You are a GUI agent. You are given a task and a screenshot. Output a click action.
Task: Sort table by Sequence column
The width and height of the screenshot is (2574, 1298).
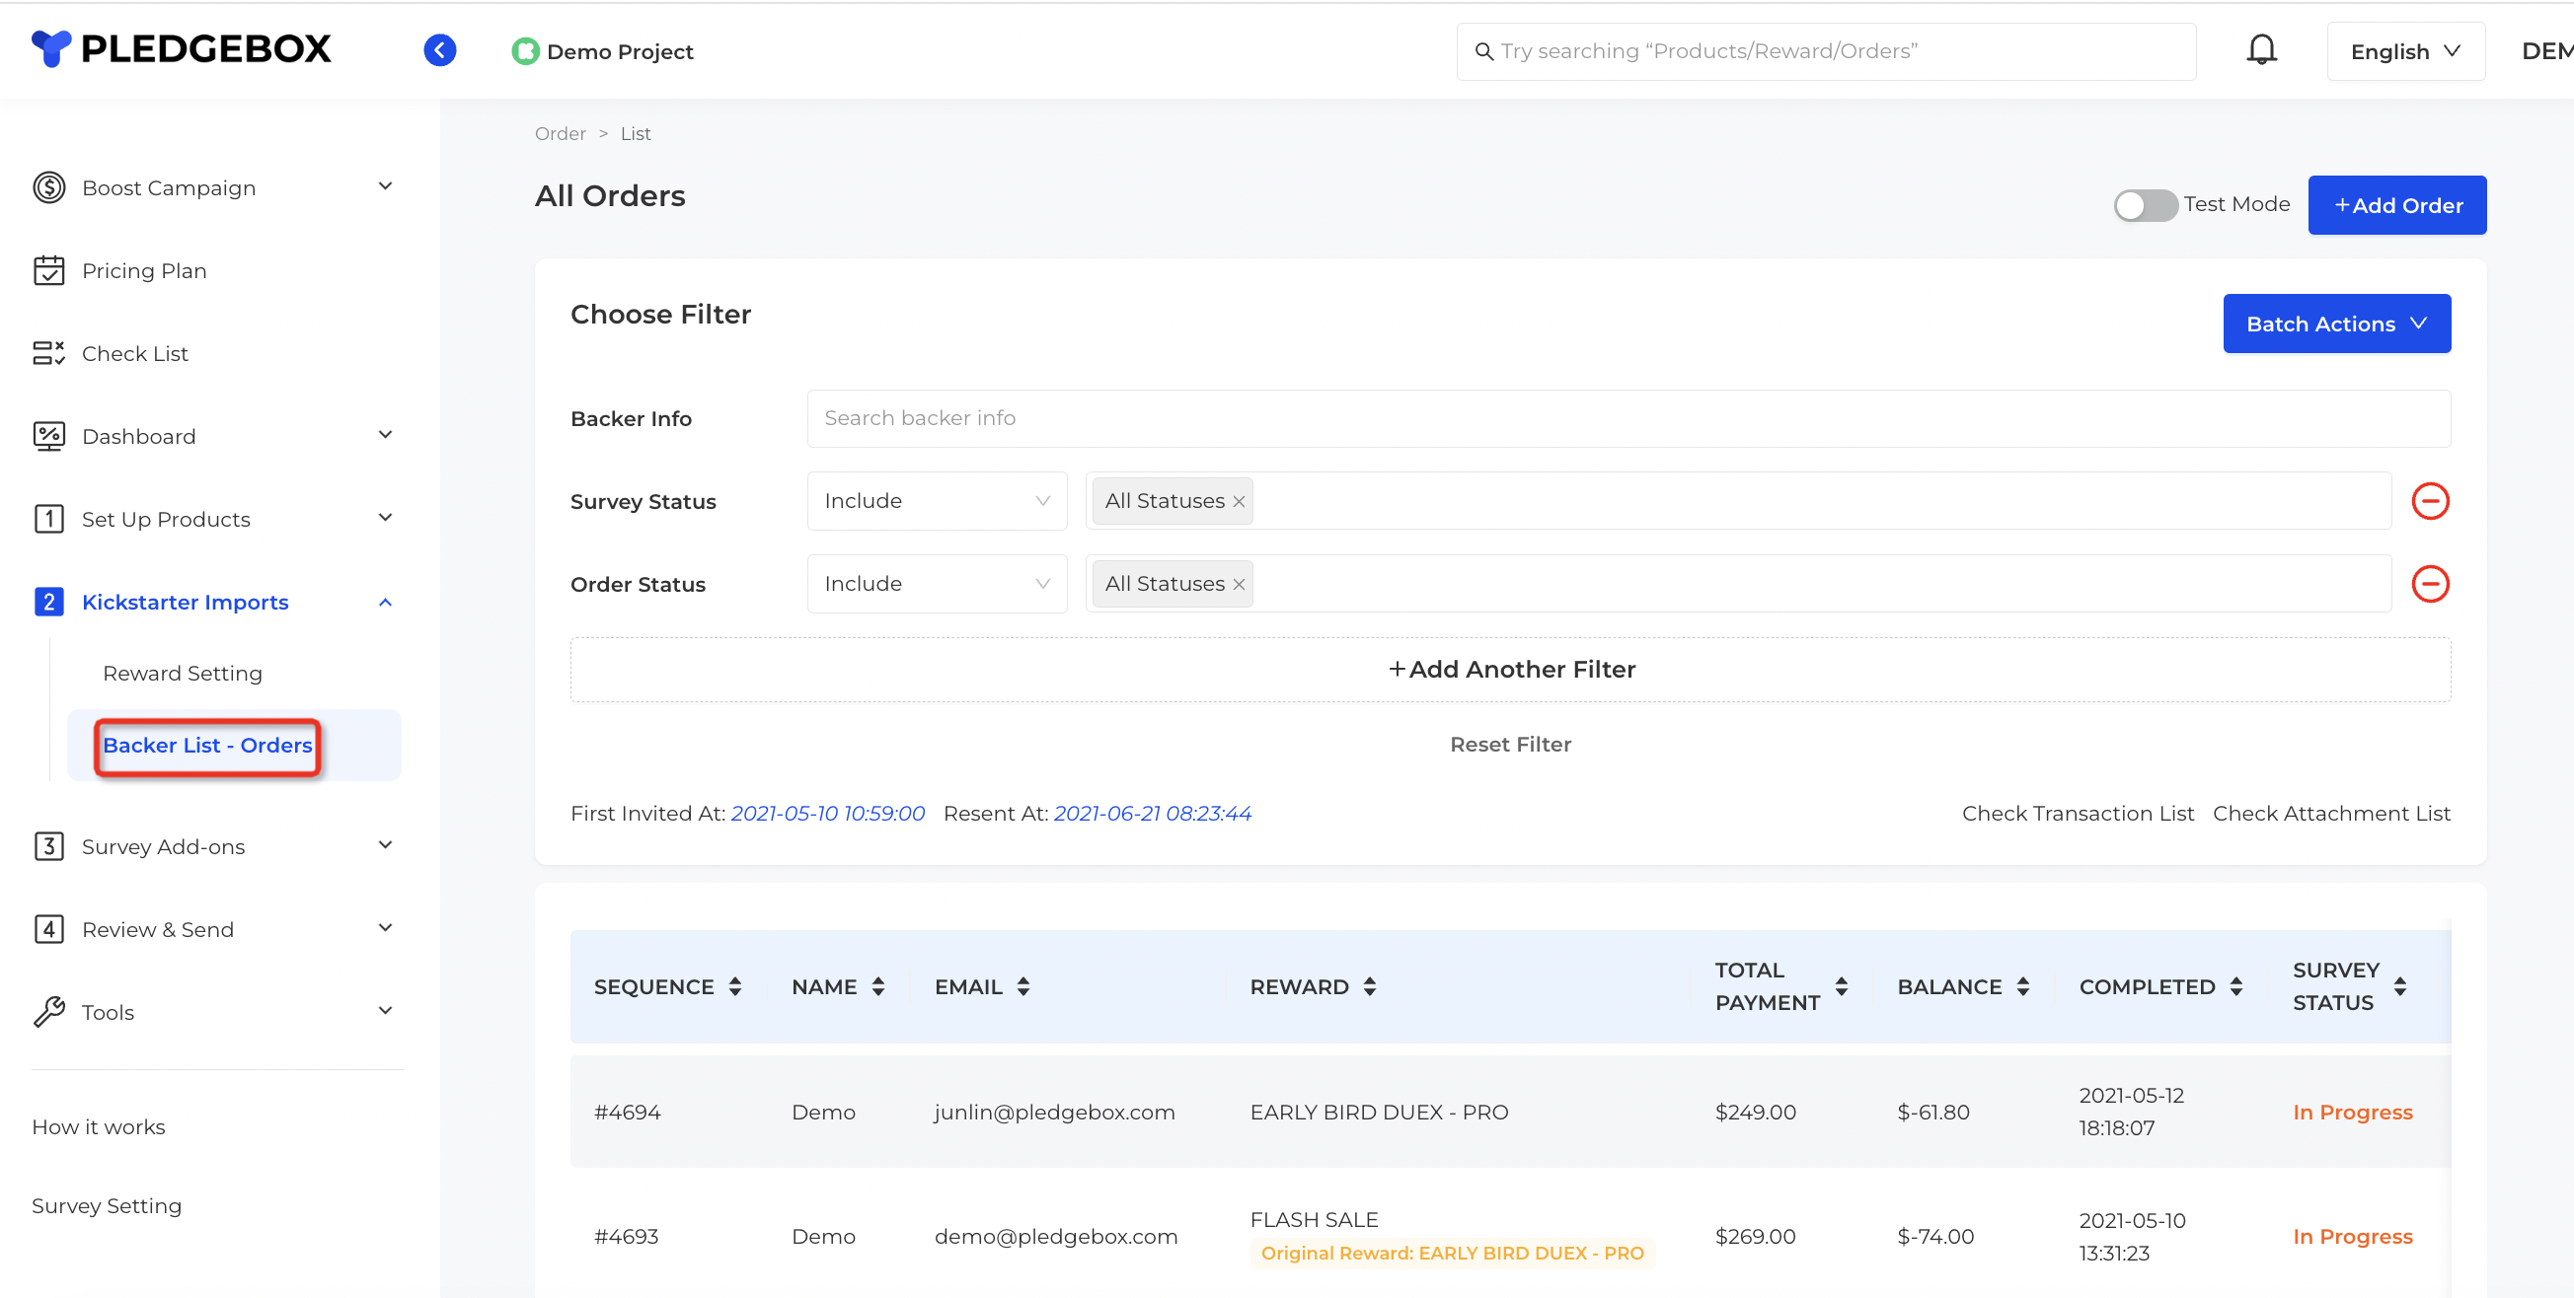(735, 986)
